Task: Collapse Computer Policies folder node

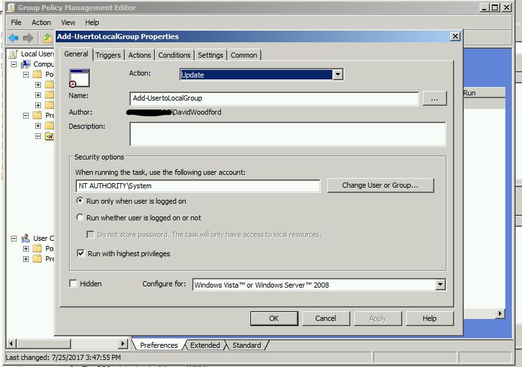Action: click(x=26, y=74)
